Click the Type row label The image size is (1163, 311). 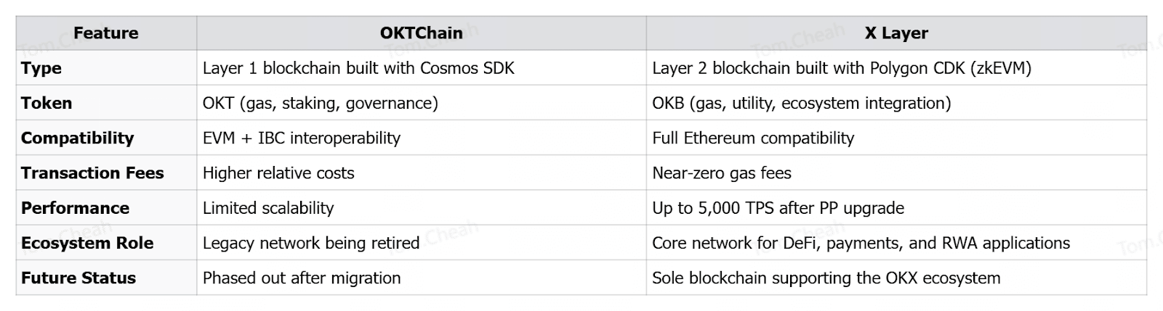click(41, 68)
